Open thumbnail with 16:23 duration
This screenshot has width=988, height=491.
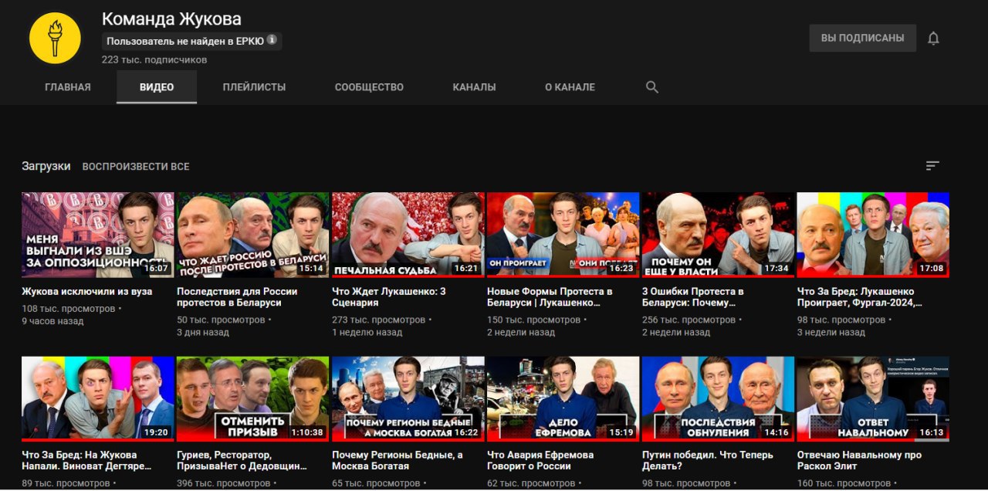pos(563,235)
